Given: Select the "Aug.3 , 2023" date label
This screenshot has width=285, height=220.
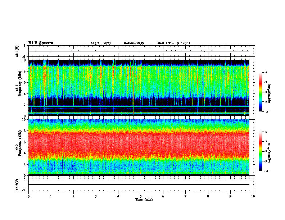Looking at the screenshot, I should 100,43.
